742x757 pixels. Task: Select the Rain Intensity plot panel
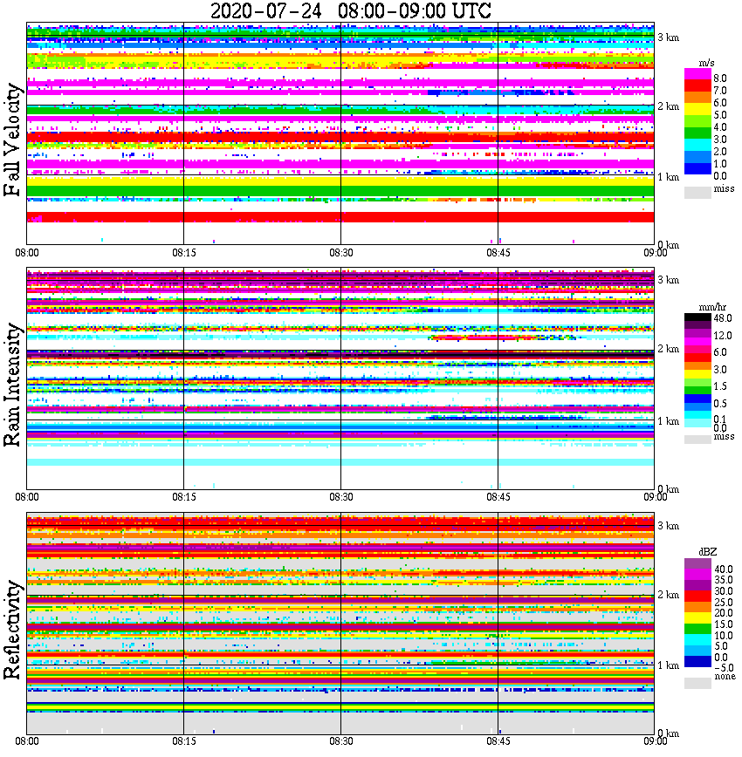(340, 378)
